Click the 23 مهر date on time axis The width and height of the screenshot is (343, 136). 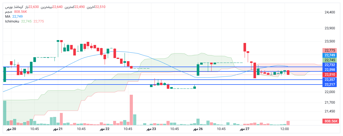(151, 129)
